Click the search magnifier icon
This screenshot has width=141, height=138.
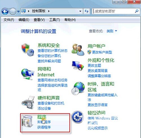(x=136, y=11)
